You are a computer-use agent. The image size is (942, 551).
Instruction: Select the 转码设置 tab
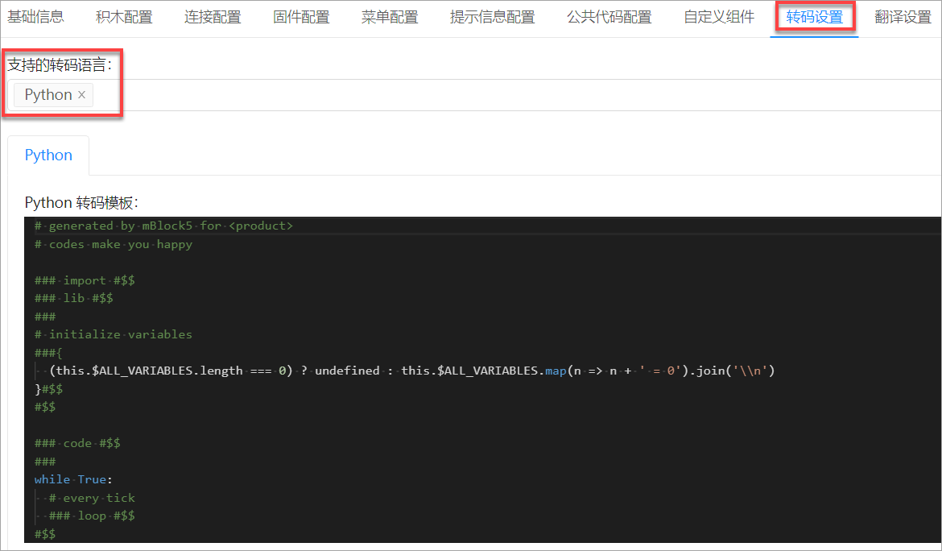click(x=815, y=17)
